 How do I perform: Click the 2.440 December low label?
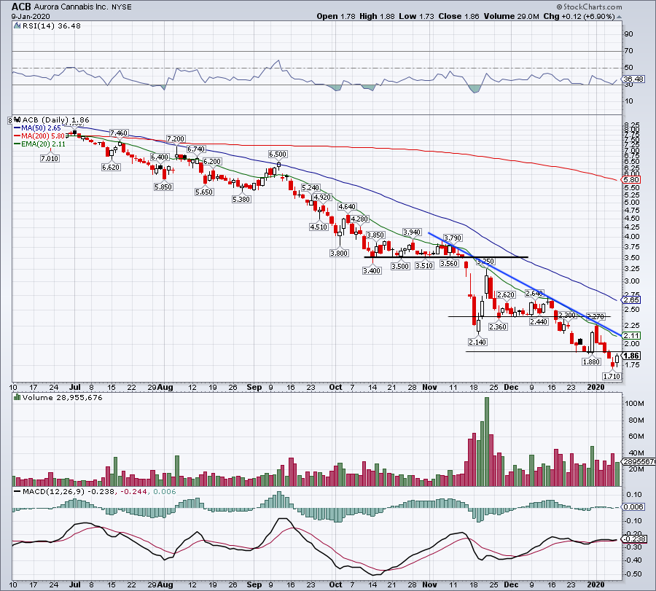pos(539,321)
